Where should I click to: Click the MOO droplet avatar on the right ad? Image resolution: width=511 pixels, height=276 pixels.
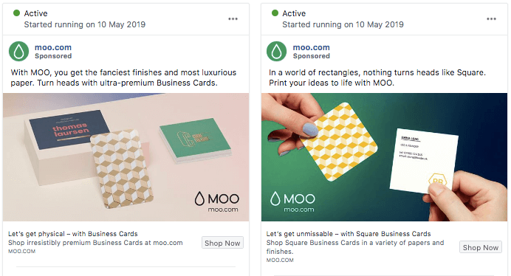point(276,51)
